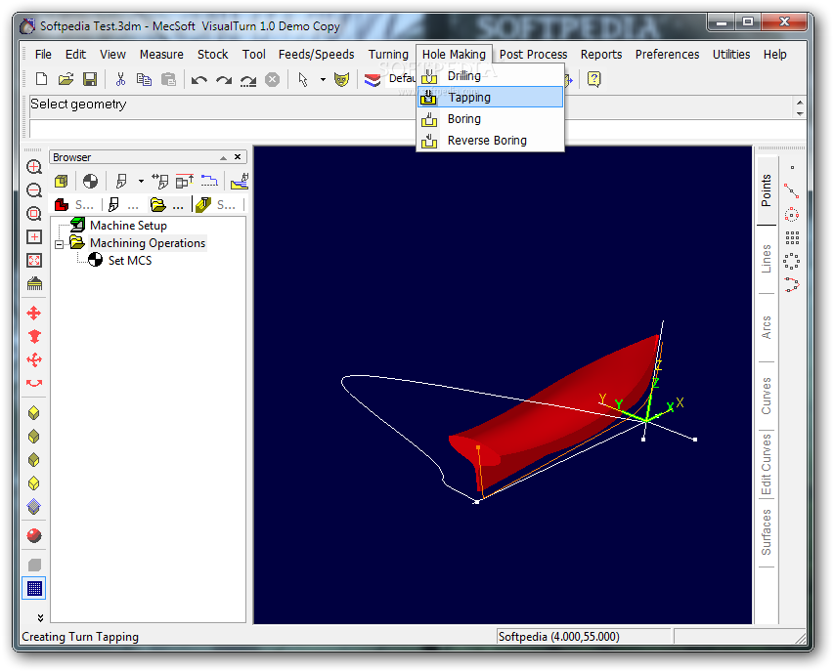Undo the last action
This screenshot has width=834, height=672.
click(198, 80)
